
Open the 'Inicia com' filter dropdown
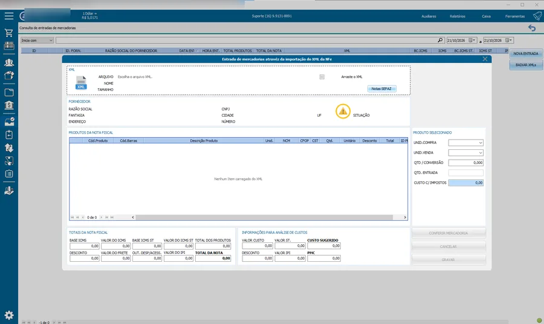point(37,40)
